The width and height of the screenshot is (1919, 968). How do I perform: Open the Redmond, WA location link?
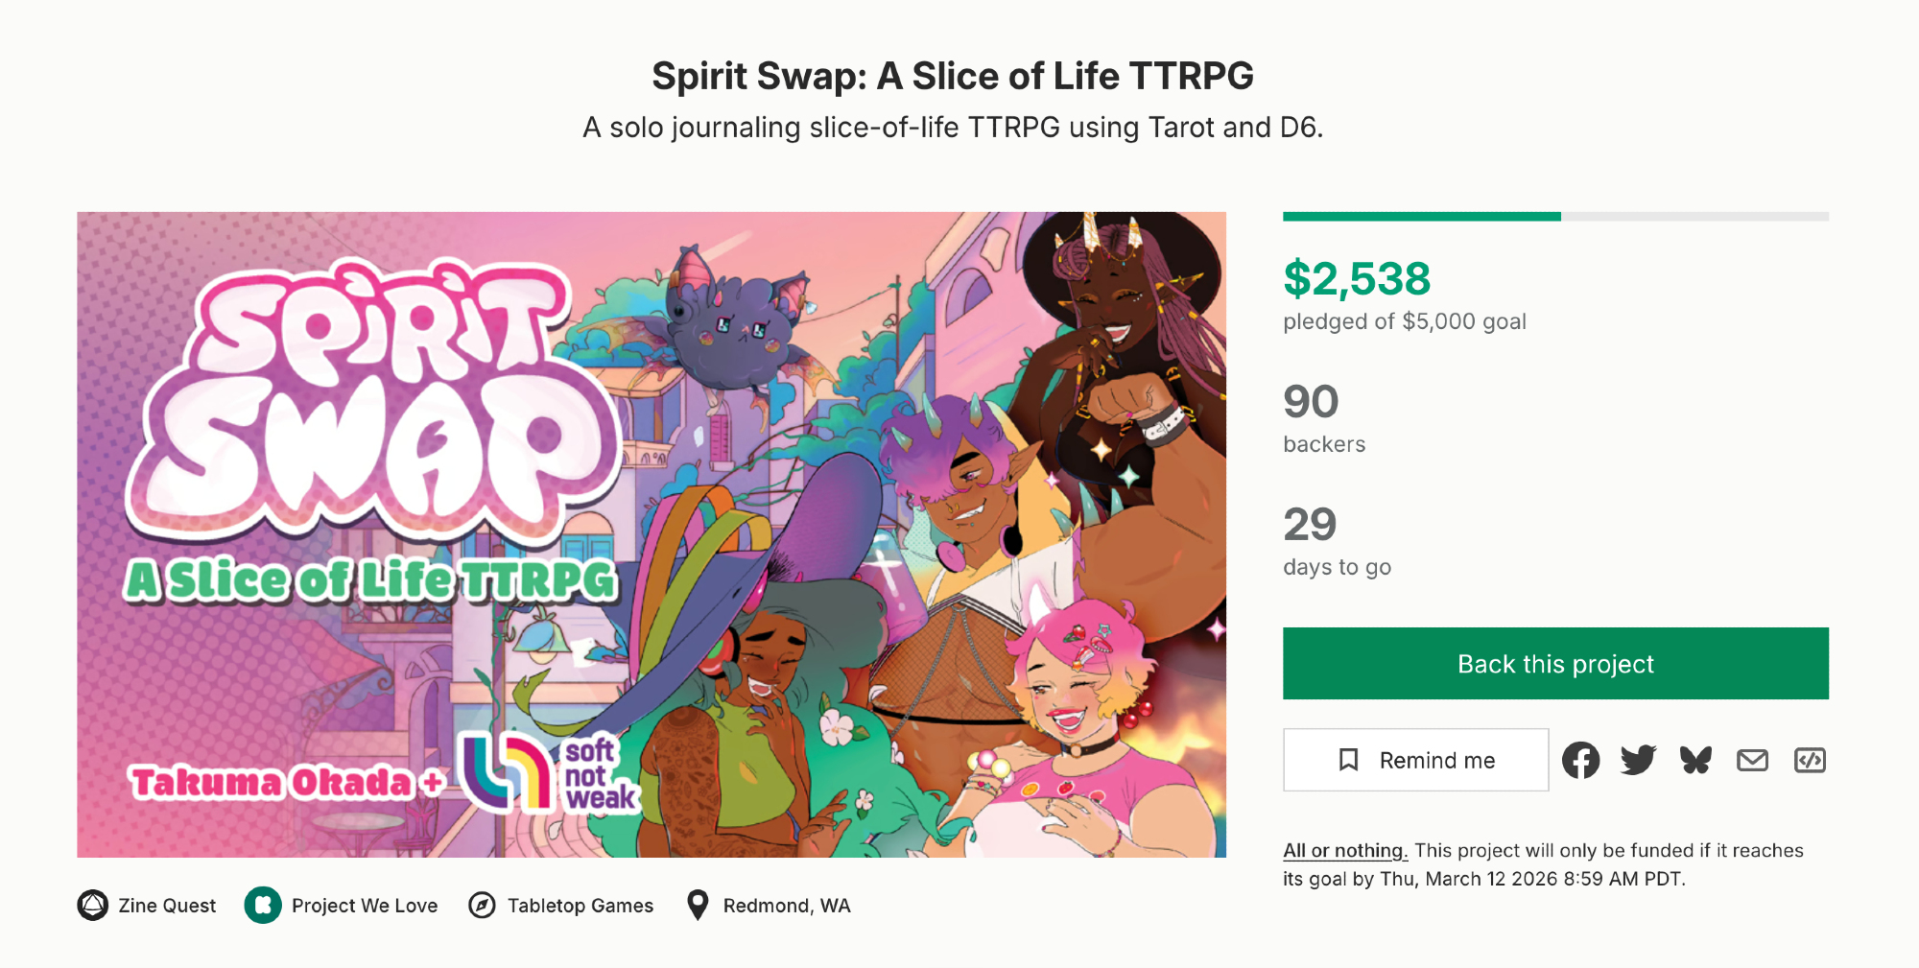787,906
